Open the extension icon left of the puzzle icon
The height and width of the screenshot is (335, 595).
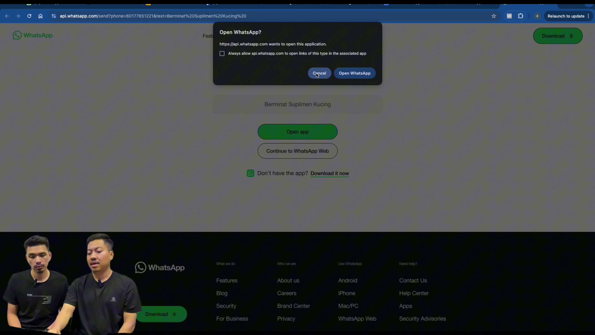pyautogui.click(x=509, y=16)
